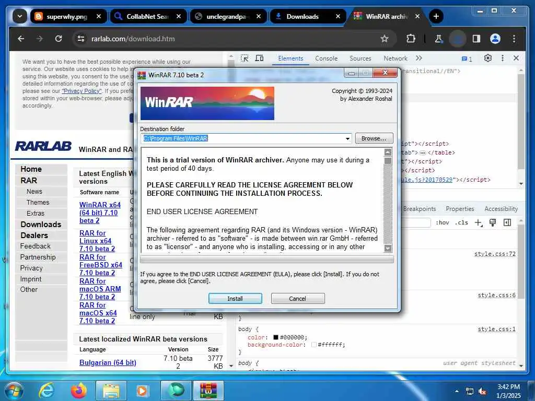This screenshot has width=535, height=401.
Task: Open the DevTools Console panel
Action: tap(326, 58)
